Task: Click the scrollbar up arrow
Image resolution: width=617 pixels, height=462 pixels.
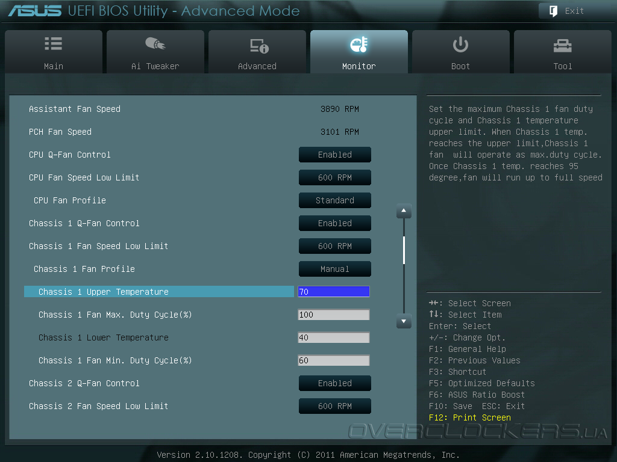Action: point(404,211)
